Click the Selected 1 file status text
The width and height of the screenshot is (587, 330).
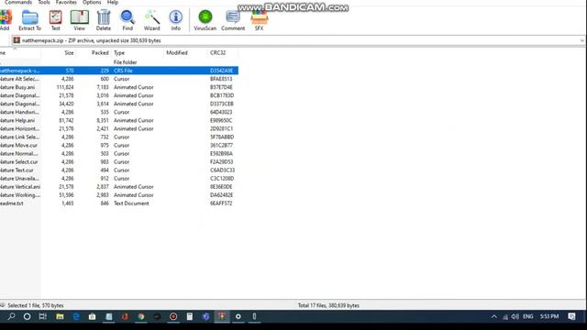click(36, 305)
